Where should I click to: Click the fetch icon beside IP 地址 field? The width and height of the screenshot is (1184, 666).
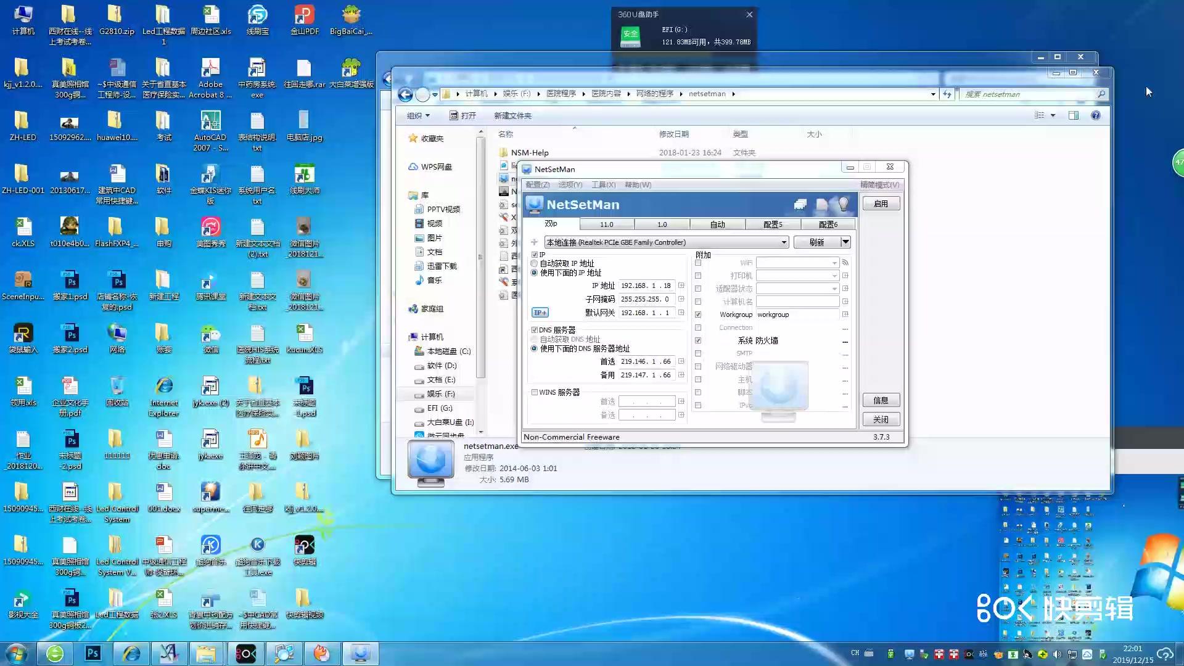click(x=681, y=286)
